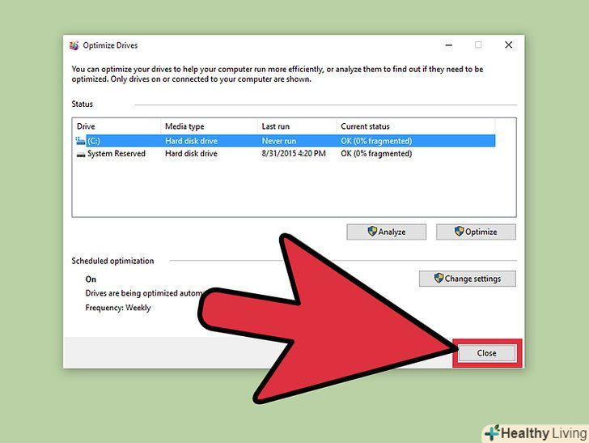Image resolution: width=589 pixels, height=443 pixels.
Task: Sort by the Media type column header
Action: tap(210, 126)
